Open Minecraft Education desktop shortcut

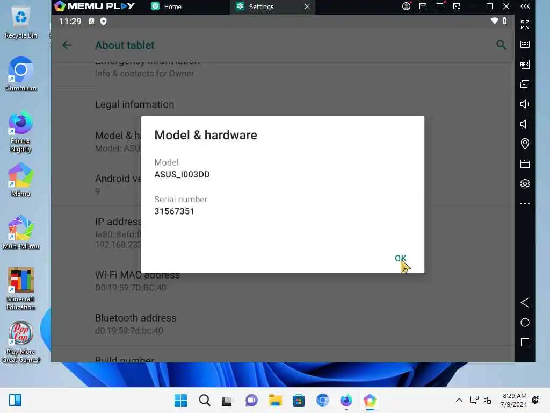(21, 289)
